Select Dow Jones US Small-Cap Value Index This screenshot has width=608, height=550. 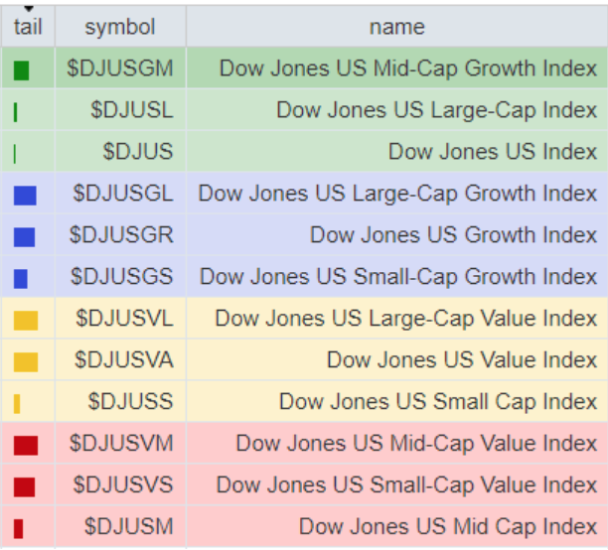coord(406,484)
